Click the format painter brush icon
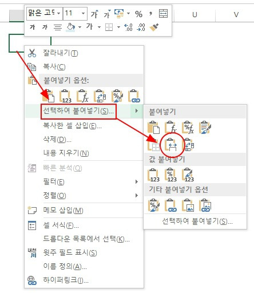 coord(154,27)
